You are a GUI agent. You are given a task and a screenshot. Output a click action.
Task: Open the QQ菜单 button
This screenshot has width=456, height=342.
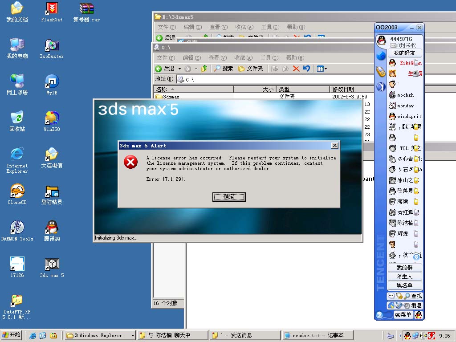click(403, 315)
